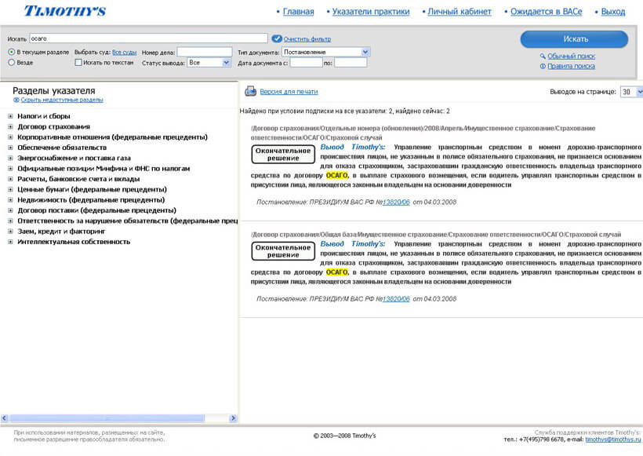This screenshot has width=643, height=456.
Task: Expand 'Расчеты, банковские счета и вклады' node
Action: pos(10,179)
